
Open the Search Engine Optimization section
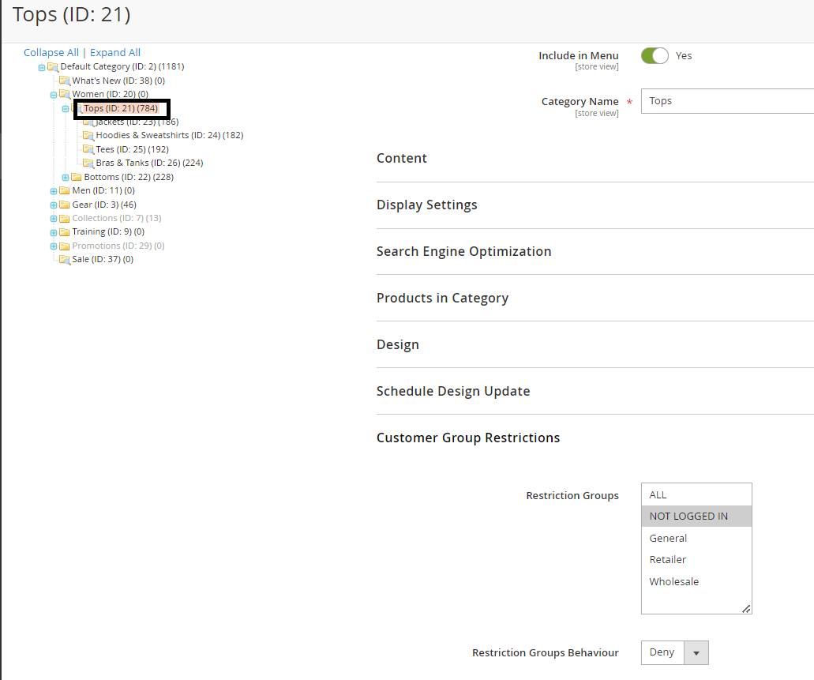(x=463, y=251)
